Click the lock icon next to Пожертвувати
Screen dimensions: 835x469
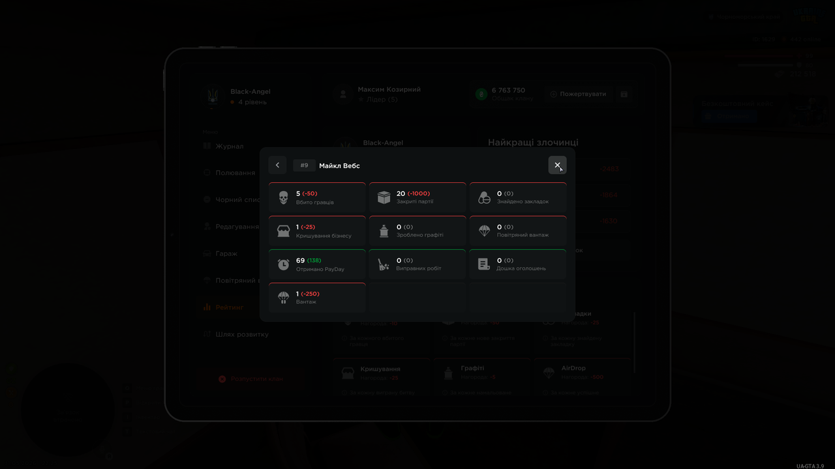(624, 94)
